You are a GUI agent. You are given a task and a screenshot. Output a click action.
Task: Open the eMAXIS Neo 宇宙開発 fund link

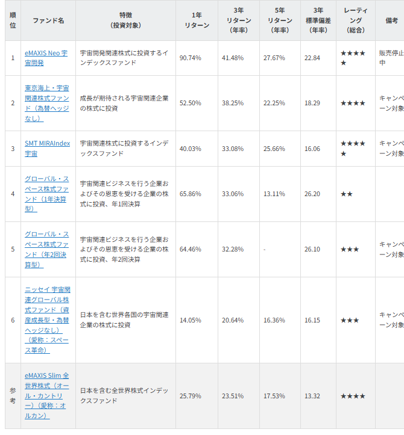click(x=46, y=58)
